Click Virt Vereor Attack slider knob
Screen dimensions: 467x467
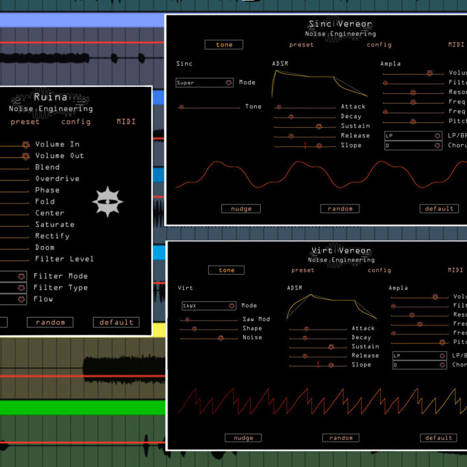(306, 329)
